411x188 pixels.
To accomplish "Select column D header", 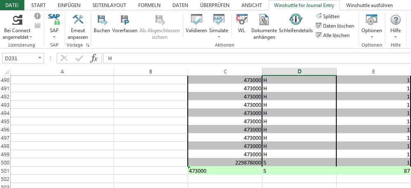I will 299,72.
